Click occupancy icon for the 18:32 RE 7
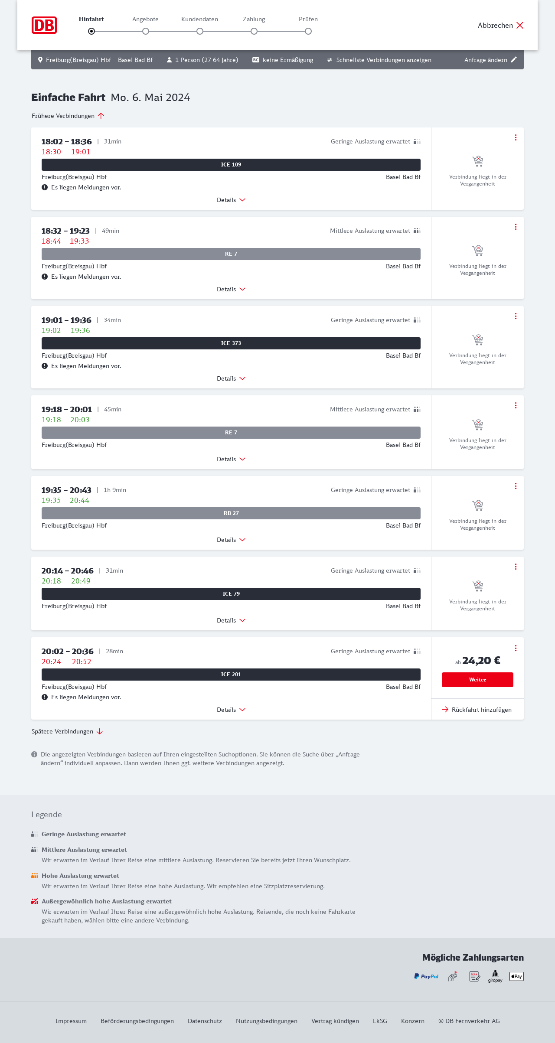Viewport: 555px width, 1043px height. [x=417, y=231]
